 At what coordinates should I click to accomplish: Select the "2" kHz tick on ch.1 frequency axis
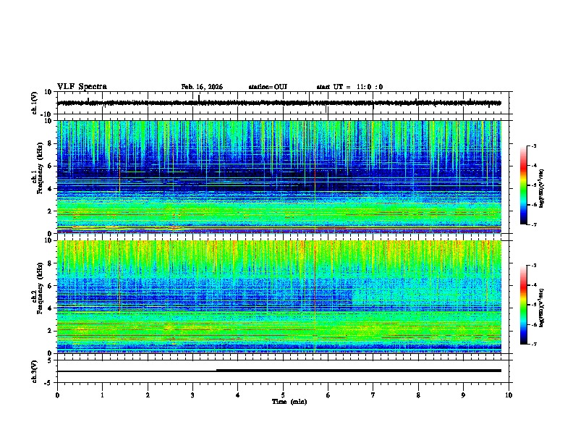tap(50, 211)
